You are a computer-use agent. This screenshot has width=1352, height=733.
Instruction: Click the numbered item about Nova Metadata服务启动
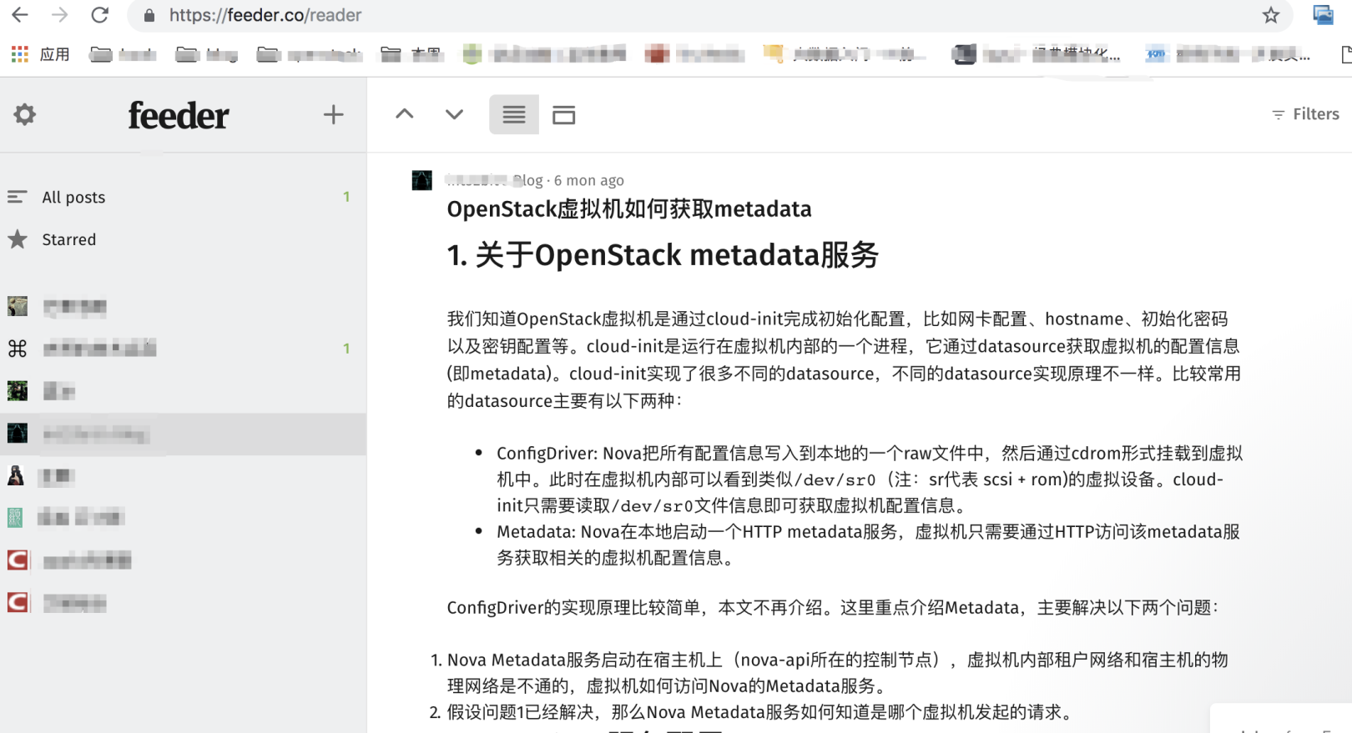(x=837, y=673)
